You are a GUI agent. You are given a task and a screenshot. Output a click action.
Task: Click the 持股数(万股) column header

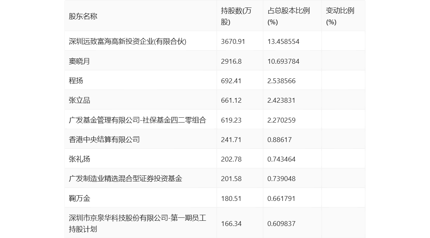pyautogui.click(x=236, y=16)
